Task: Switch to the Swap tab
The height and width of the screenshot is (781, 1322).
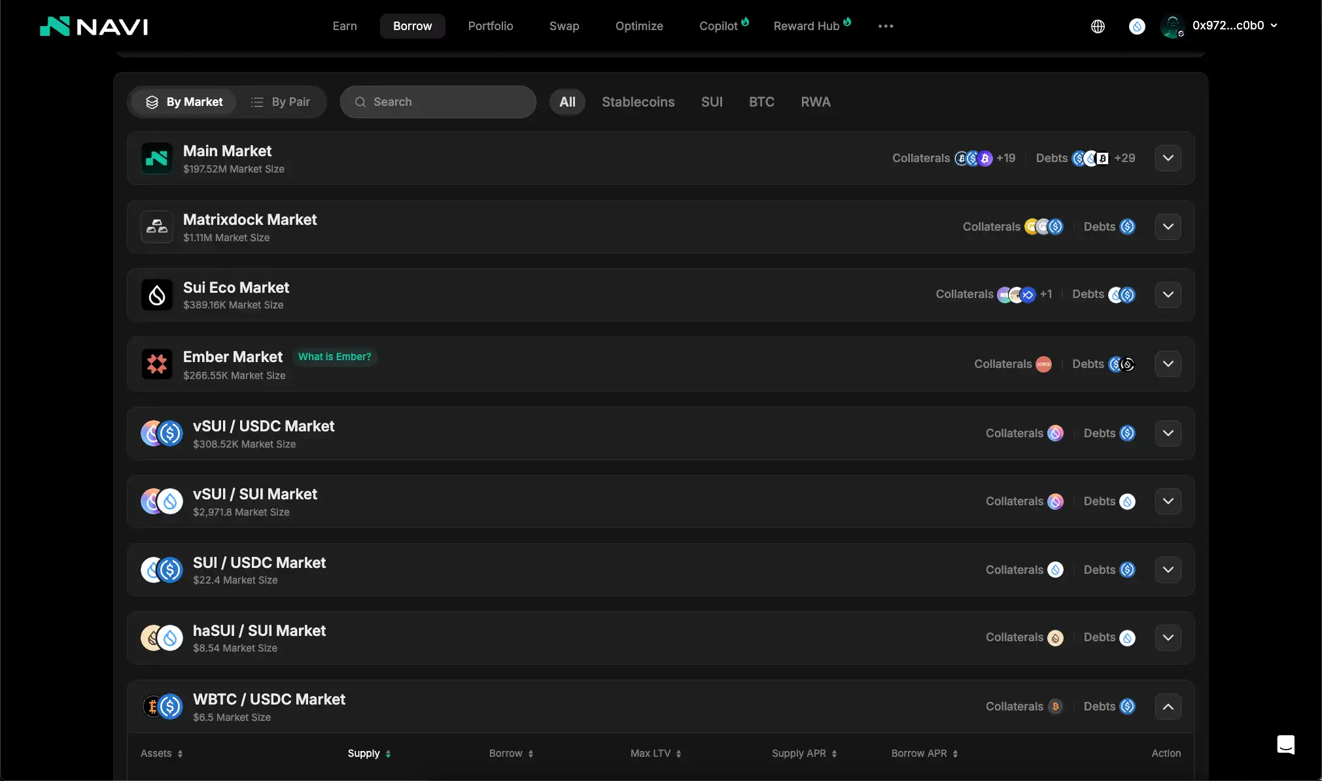Action: (565, 26)
